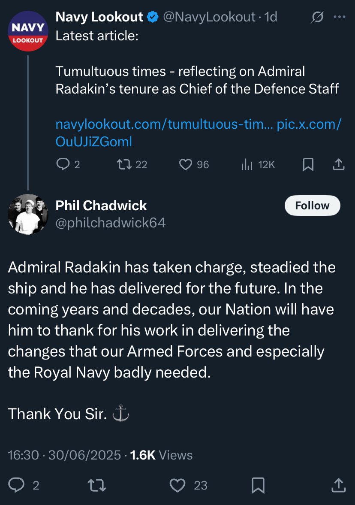
Task: Like the Navy Lookout post
Action: [x=185, y=164]
